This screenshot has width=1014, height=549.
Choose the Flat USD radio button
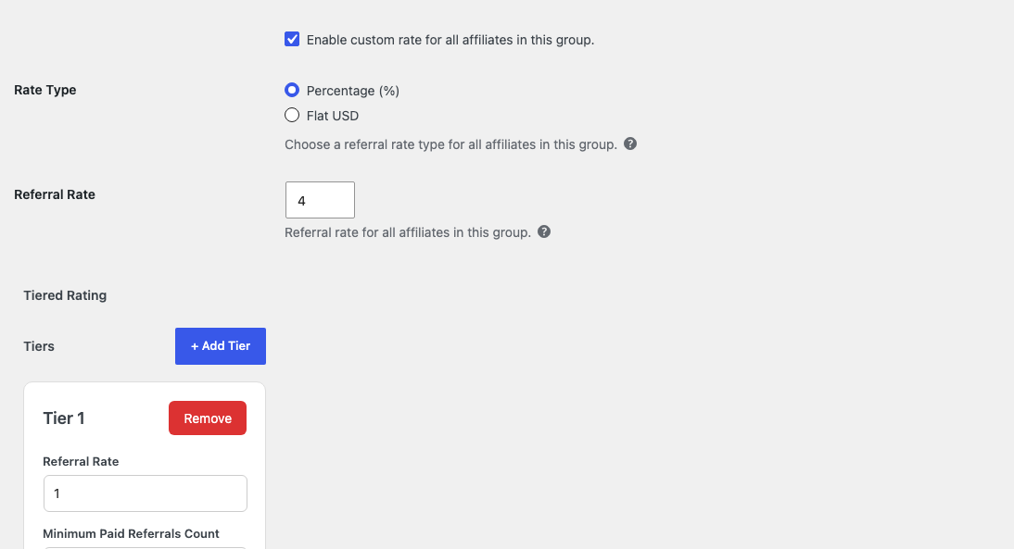(x=292, y=115)
